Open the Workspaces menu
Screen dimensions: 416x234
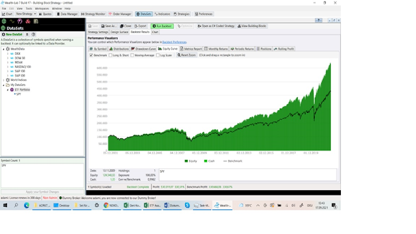click(x=42, y=8)
